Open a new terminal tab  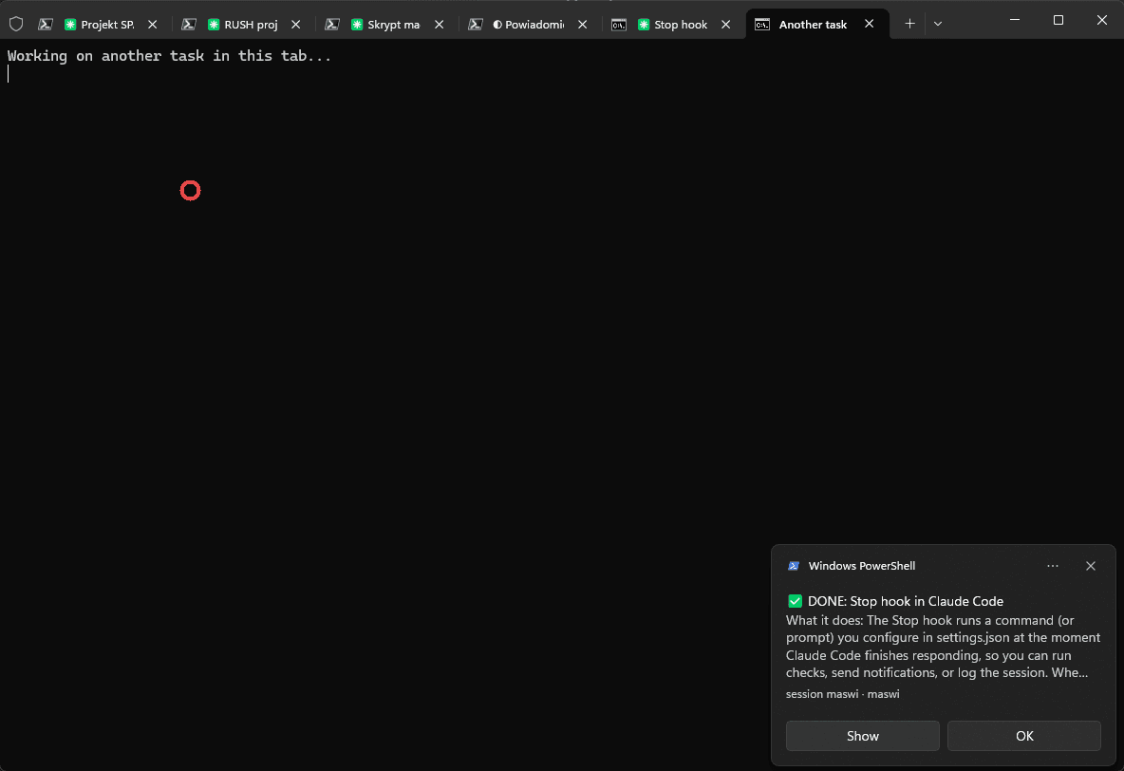909,24
